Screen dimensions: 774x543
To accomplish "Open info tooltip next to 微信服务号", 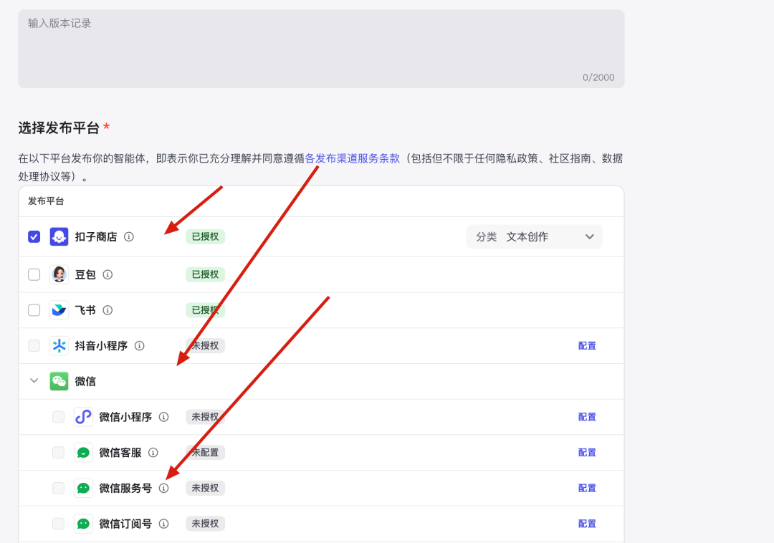I will [x=164, y=488].
